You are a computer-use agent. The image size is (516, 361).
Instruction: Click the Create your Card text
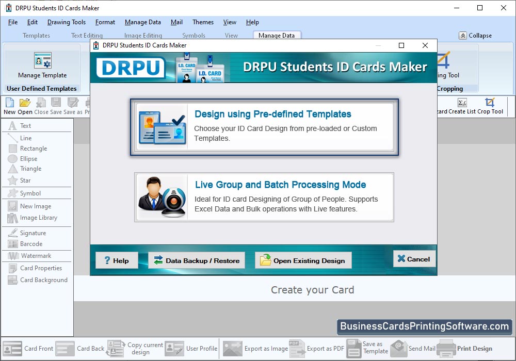[x=313, y=290]
